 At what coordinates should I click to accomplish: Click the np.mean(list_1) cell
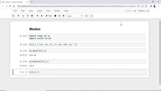87,51
